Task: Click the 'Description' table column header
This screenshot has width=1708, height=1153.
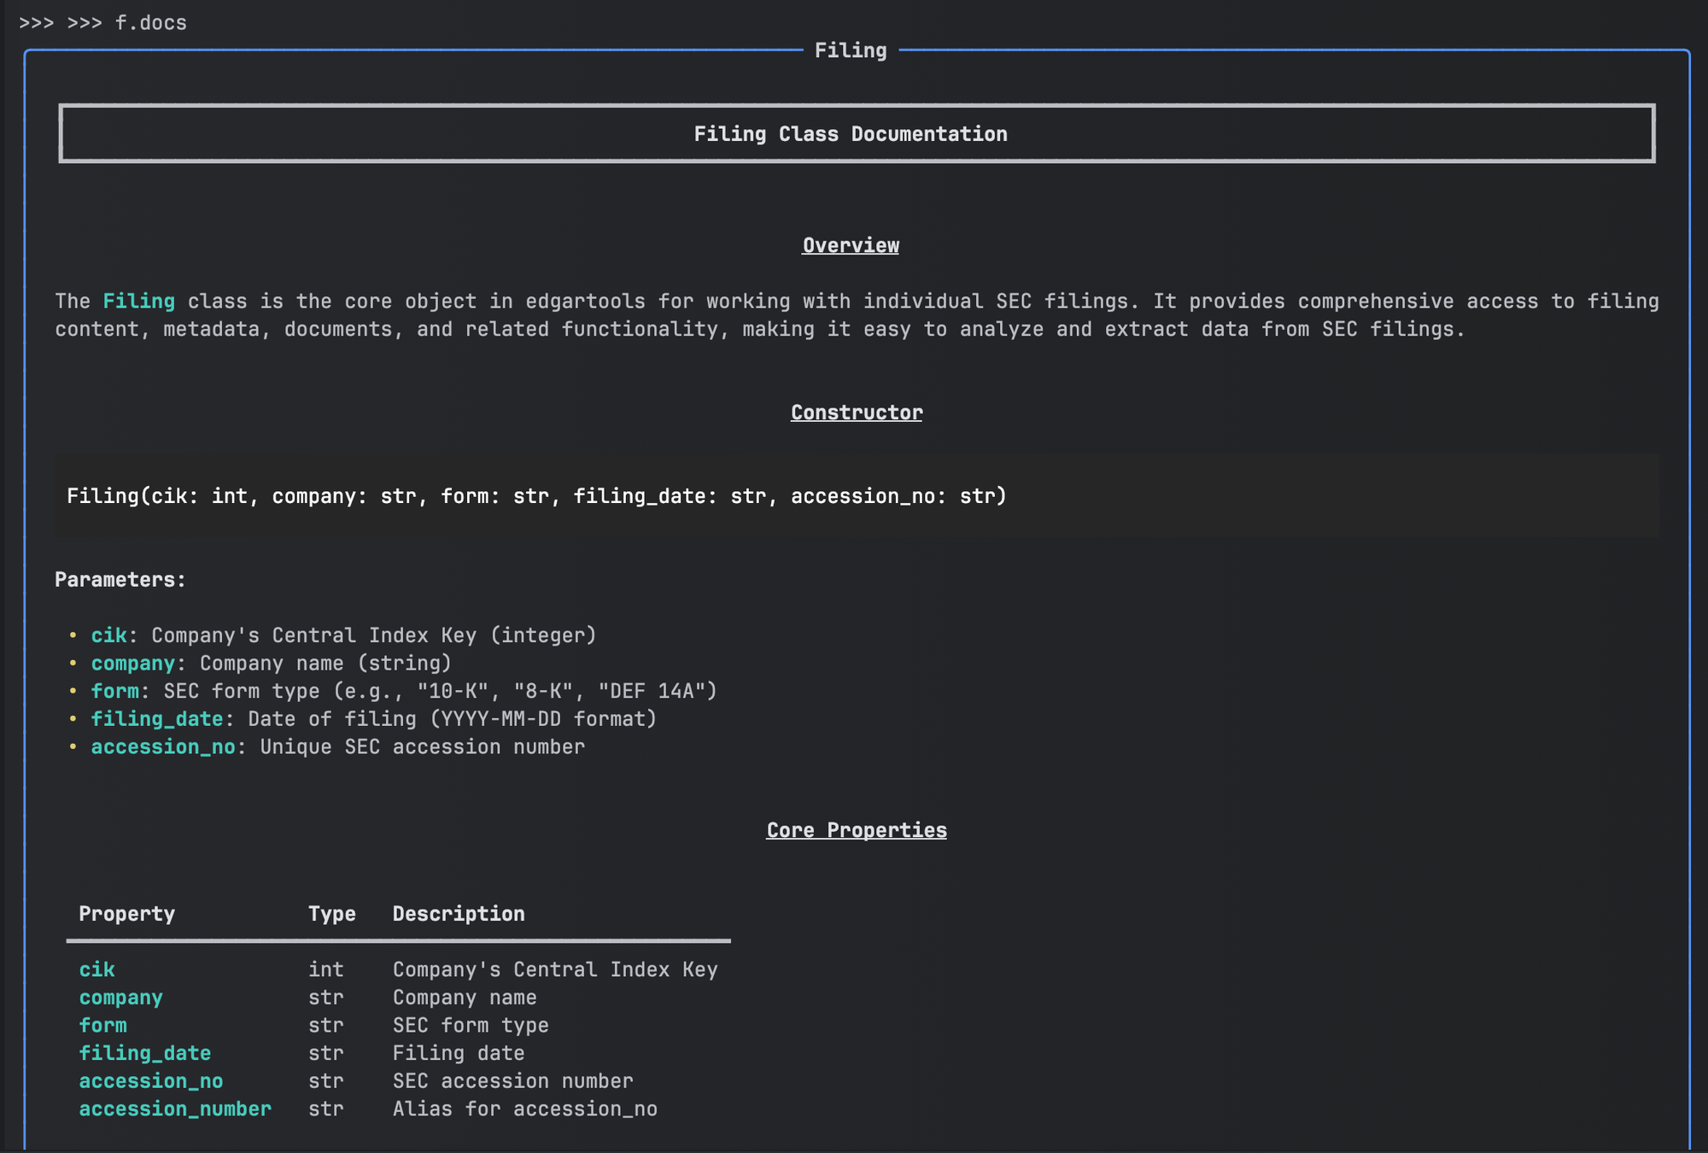Action: tap(459, 914)
